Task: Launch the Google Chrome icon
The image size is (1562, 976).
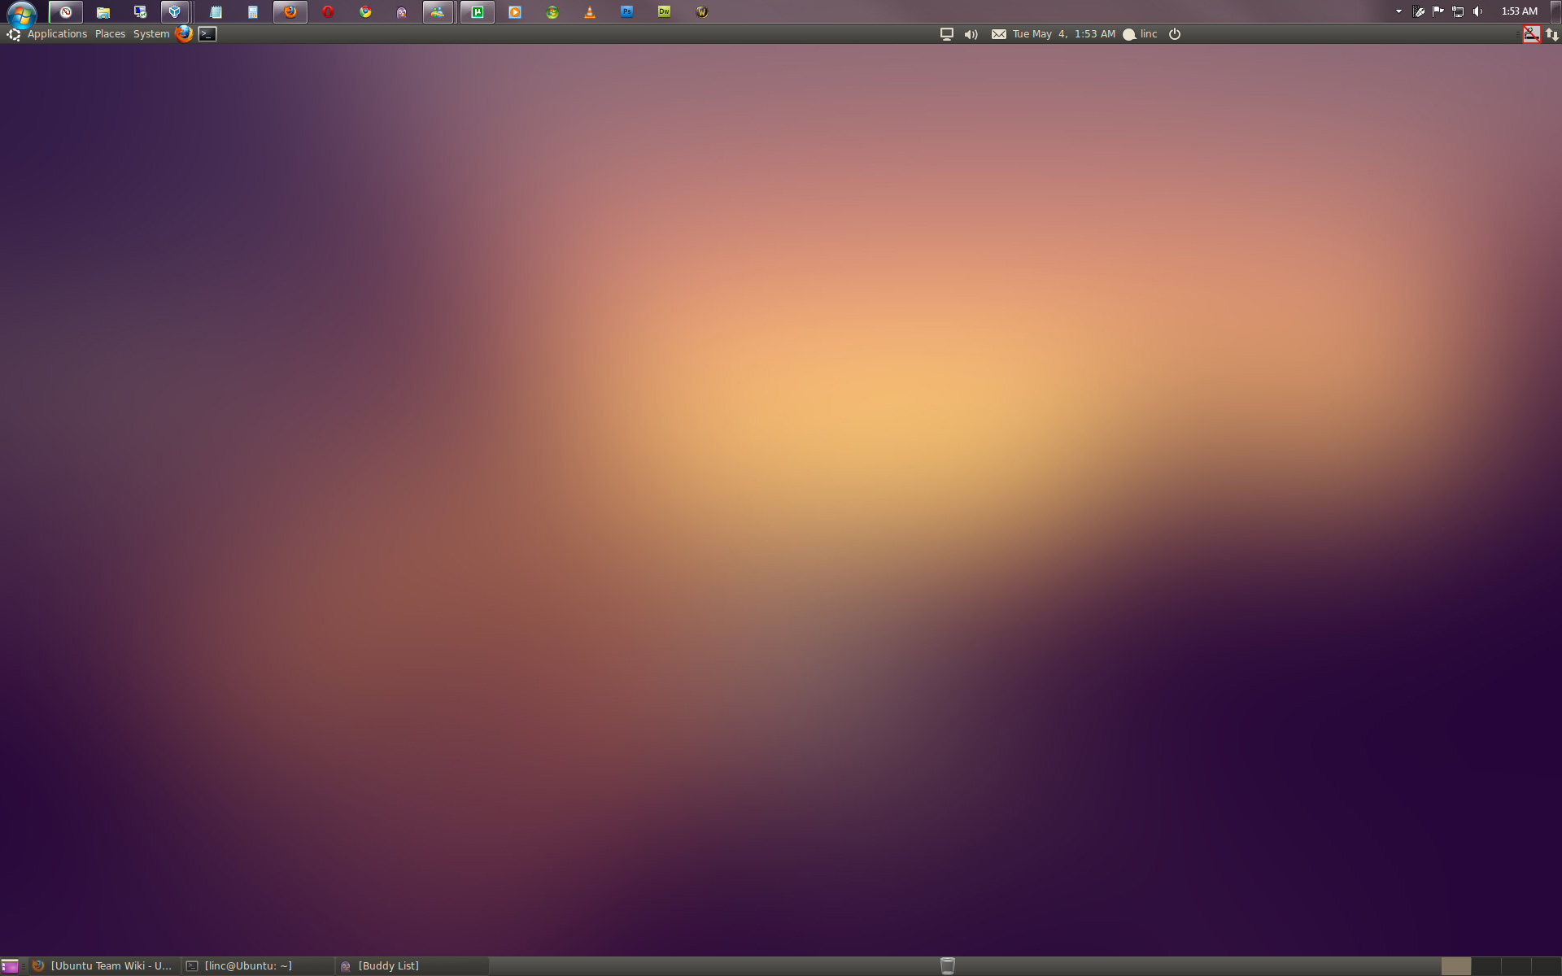Action: 365,12
